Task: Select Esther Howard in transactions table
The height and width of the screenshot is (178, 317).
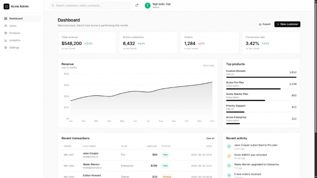Action: pyautogui.click(x=92, y=175)
